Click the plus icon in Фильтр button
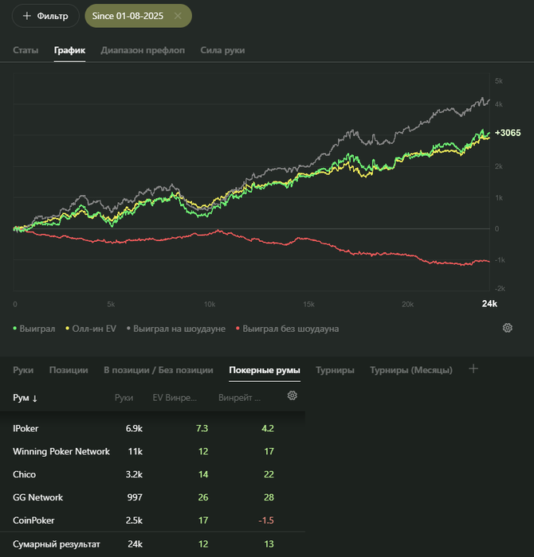534x557 pixels. (x=27, y=16)
